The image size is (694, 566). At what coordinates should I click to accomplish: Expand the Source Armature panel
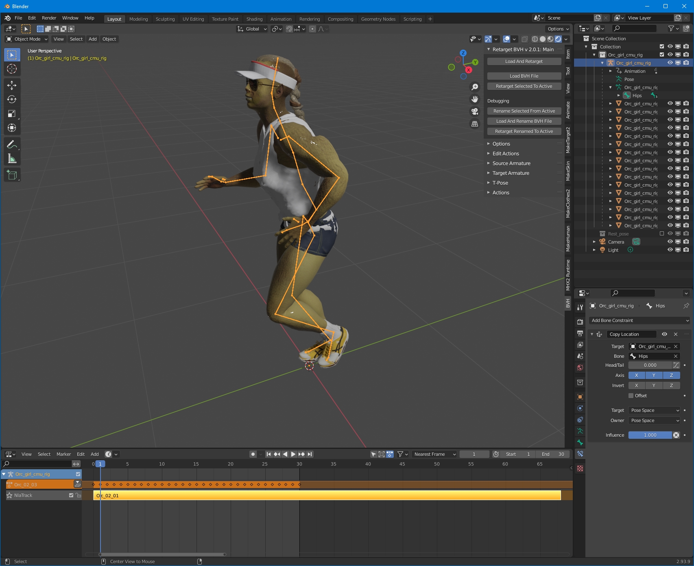point(511,163)
